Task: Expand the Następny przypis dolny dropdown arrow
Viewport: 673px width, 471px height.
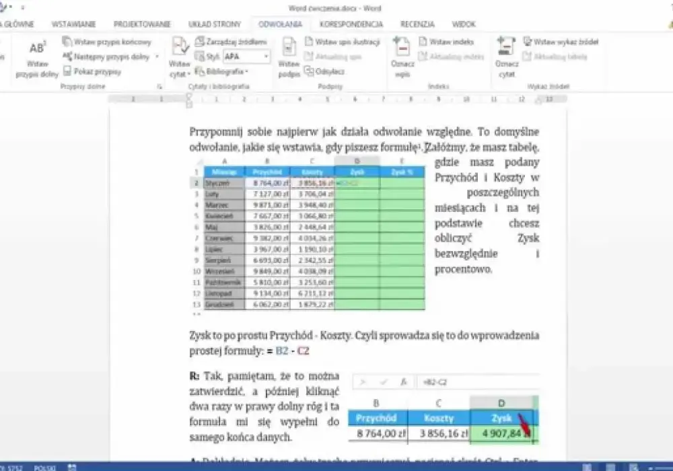Action: (x=157, y=57)
